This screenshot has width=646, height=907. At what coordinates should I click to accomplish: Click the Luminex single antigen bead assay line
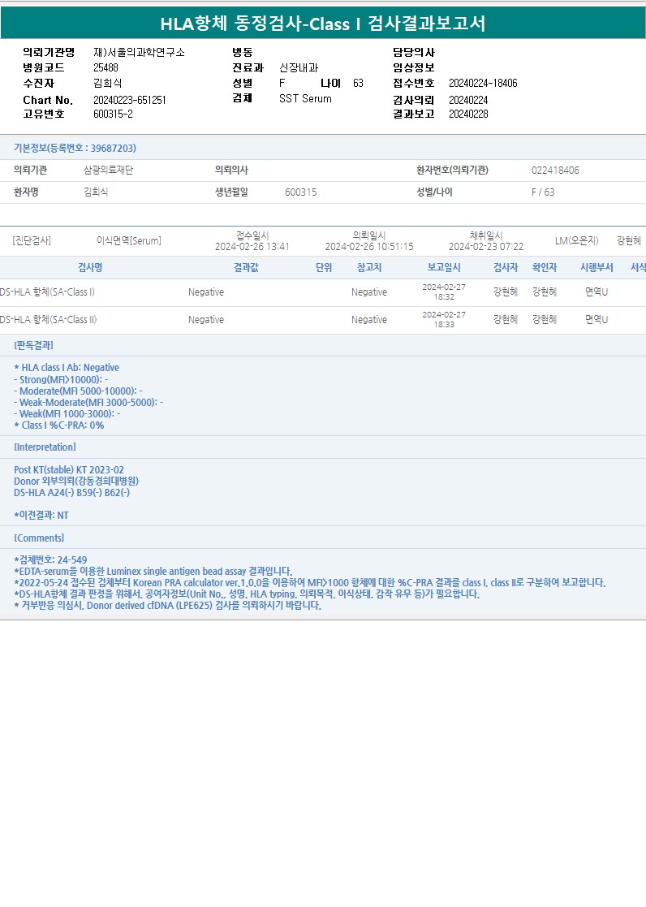click(153, 571)
